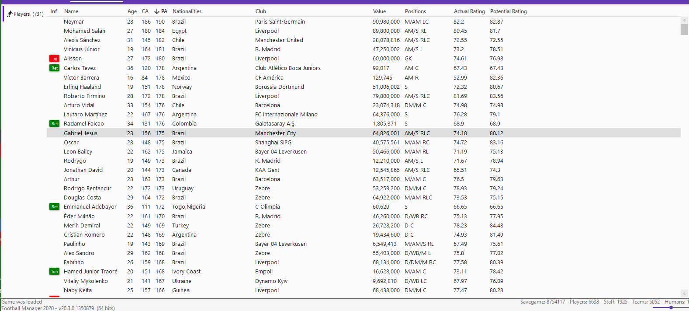
Task: Click the 90,980,000 value cell
Action: point(386,22)
